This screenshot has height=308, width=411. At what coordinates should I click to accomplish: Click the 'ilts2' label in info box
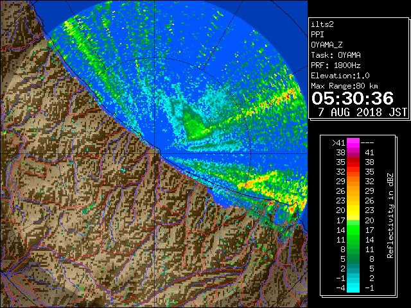point(322,24)
